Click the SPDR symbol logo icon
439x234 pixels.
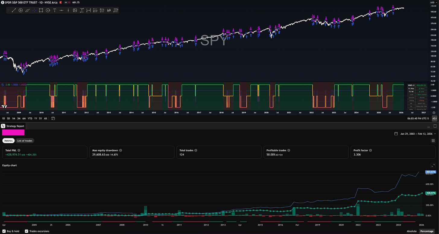coord(3,2)
